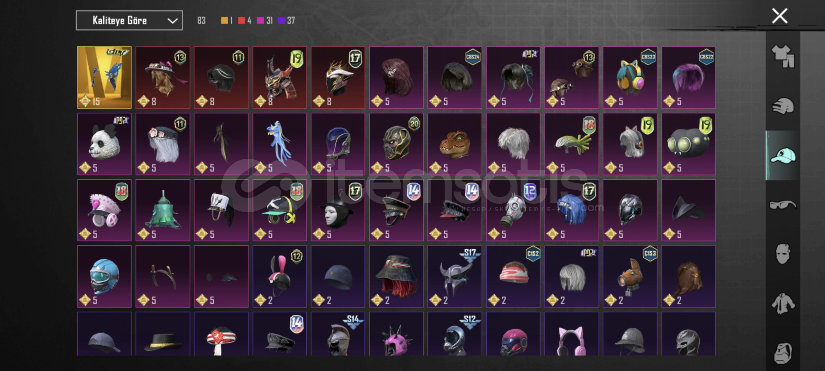
Task: Expand the Kaliteye Göre sort dropdown
Action: pos(129,21)
